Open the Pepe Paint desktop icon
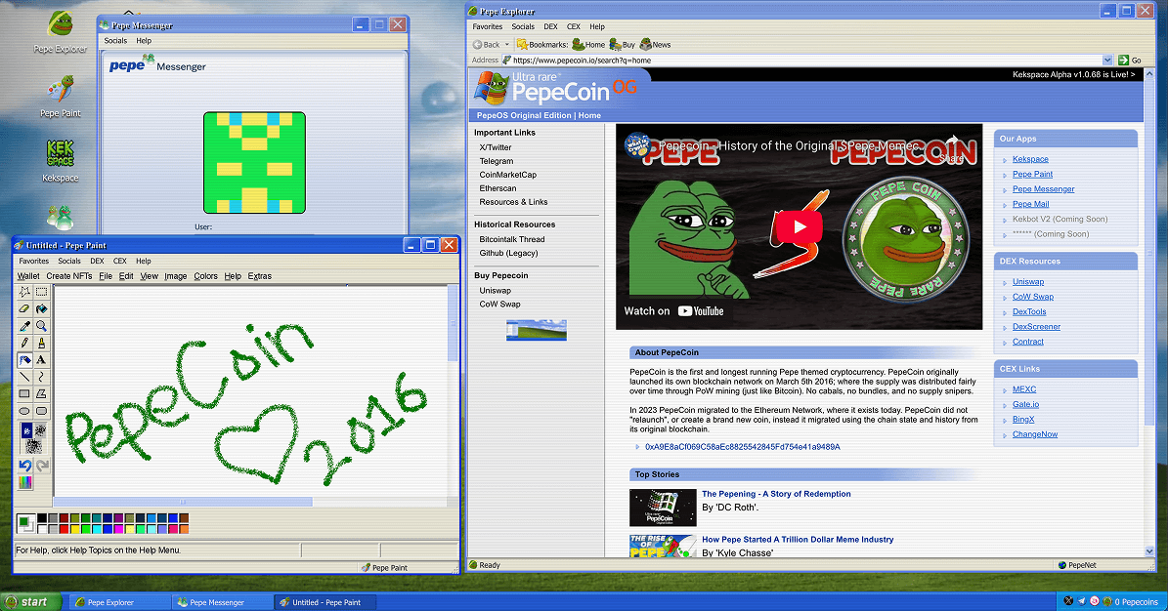Image resolution: width=1168 pixels, height=611 pixels. (x=61, y=97)
